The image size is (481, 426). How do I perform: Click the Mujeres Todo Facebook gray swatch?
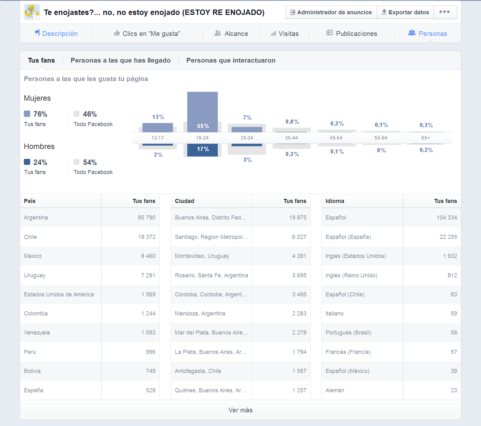pyautogui.click(x=76, y=114)
